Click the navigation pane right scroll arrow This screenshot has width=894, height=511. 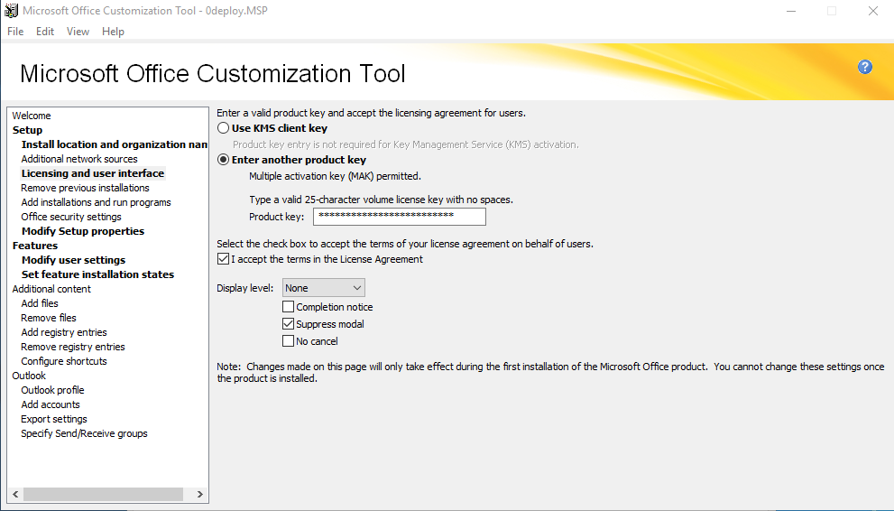[199, 494]
